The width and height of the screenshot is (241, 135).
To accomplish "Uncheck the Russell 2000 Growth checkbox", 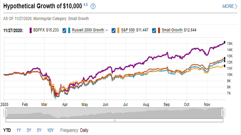I will point(65,31).
